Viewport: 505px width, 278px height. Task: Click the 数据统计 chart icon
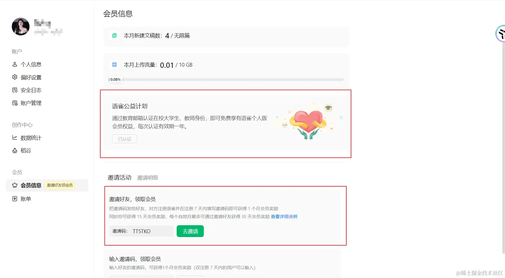[15, 138]
